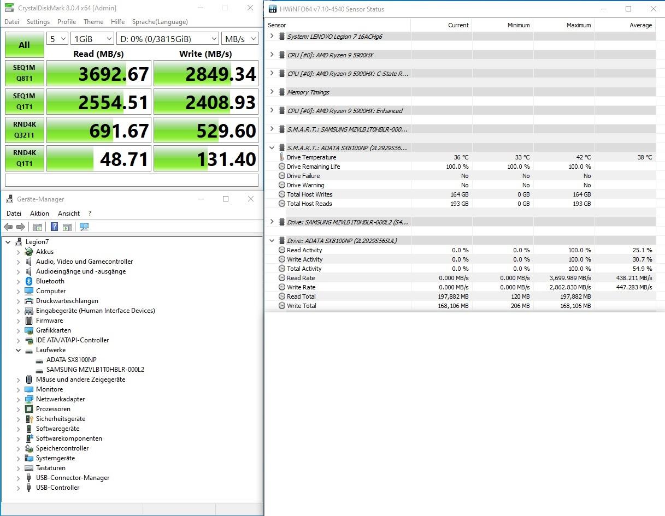
Task: Click the comment text field below CrystalDiskMark results
Action: point(132,180)
